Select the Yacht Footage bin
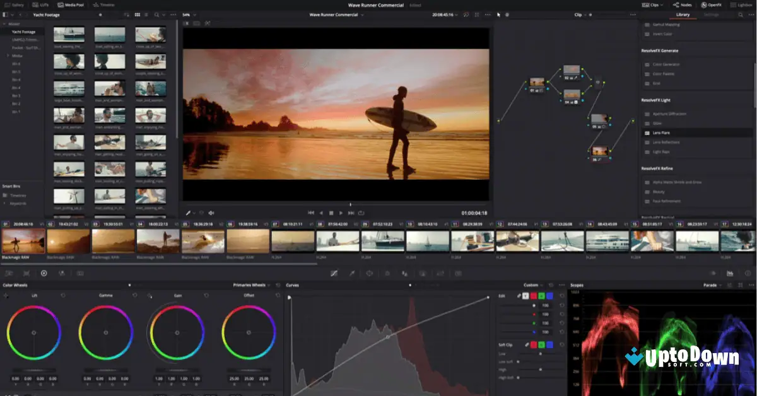757x396 pixels. (23, 31)
